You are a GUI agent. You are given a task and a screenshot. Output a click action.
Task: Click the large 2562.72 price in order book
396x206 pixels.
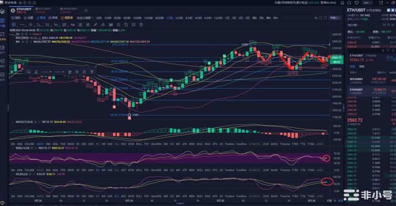click(355, 120)
